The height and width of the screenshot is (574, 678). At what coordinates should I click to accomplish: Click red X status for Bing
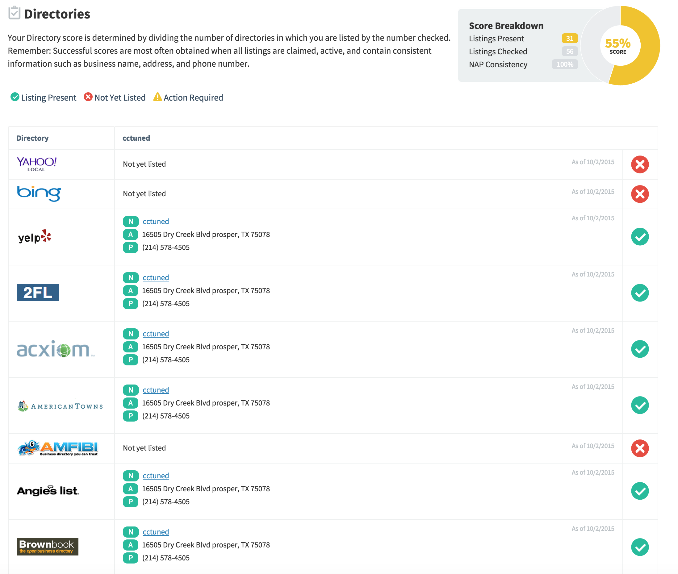(x=639, y=194)
